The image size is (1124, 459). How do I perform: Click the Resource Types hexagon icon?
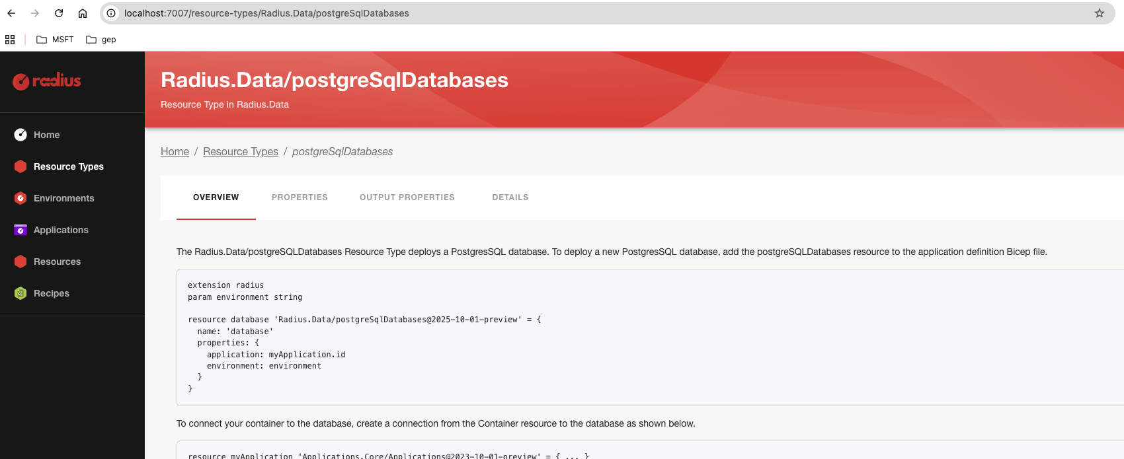tap(20, 166)
